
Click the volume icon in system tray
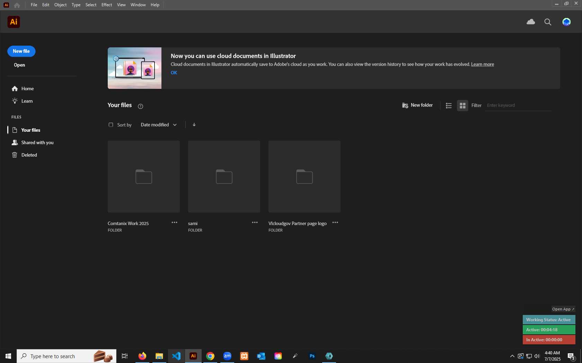pyautogui.click(x=537, y=356)
